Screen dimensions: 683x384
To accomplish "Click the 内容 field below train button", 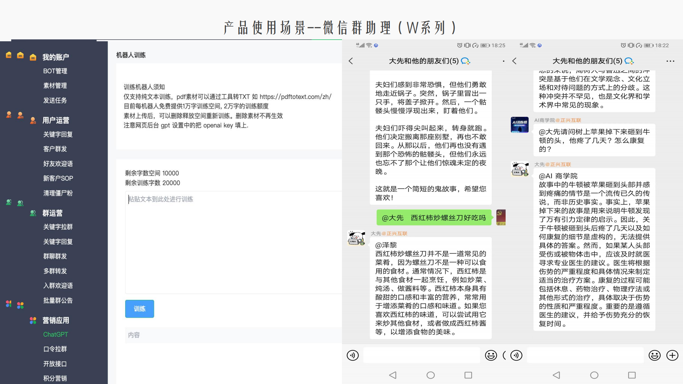I will click(233, 335).
